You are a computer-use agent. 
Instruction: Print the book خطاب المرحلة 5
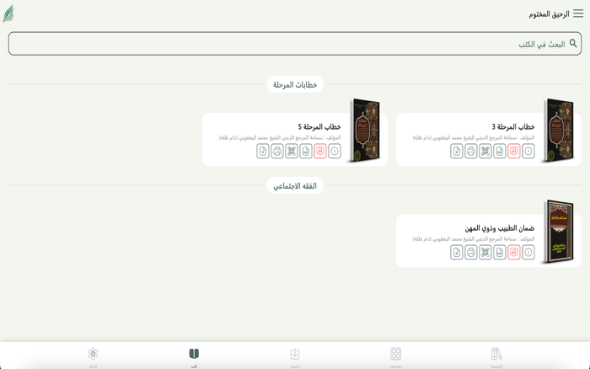coord(277,151)
